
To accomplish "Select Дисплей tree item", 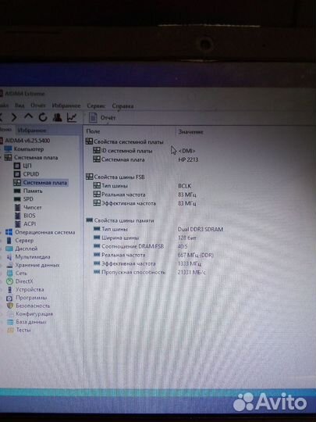I will coord(26,249).
